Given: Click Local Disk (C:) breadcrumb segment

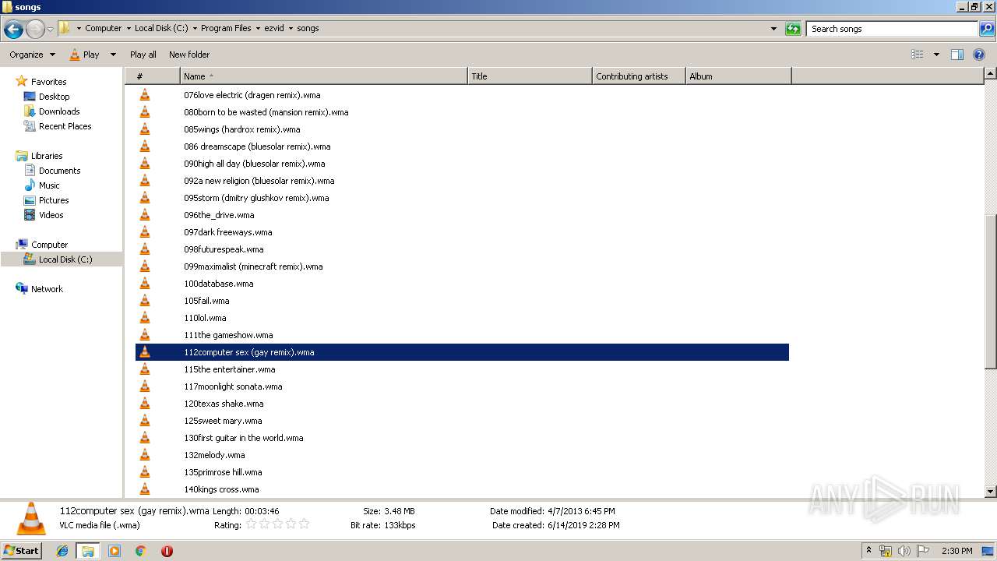Looking at the screenshot, I should pyautogui.click(x=161, y=28).
